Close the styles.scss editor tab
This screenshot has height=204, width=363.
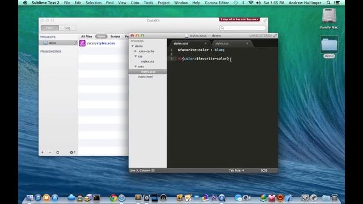tap(205, 44)
